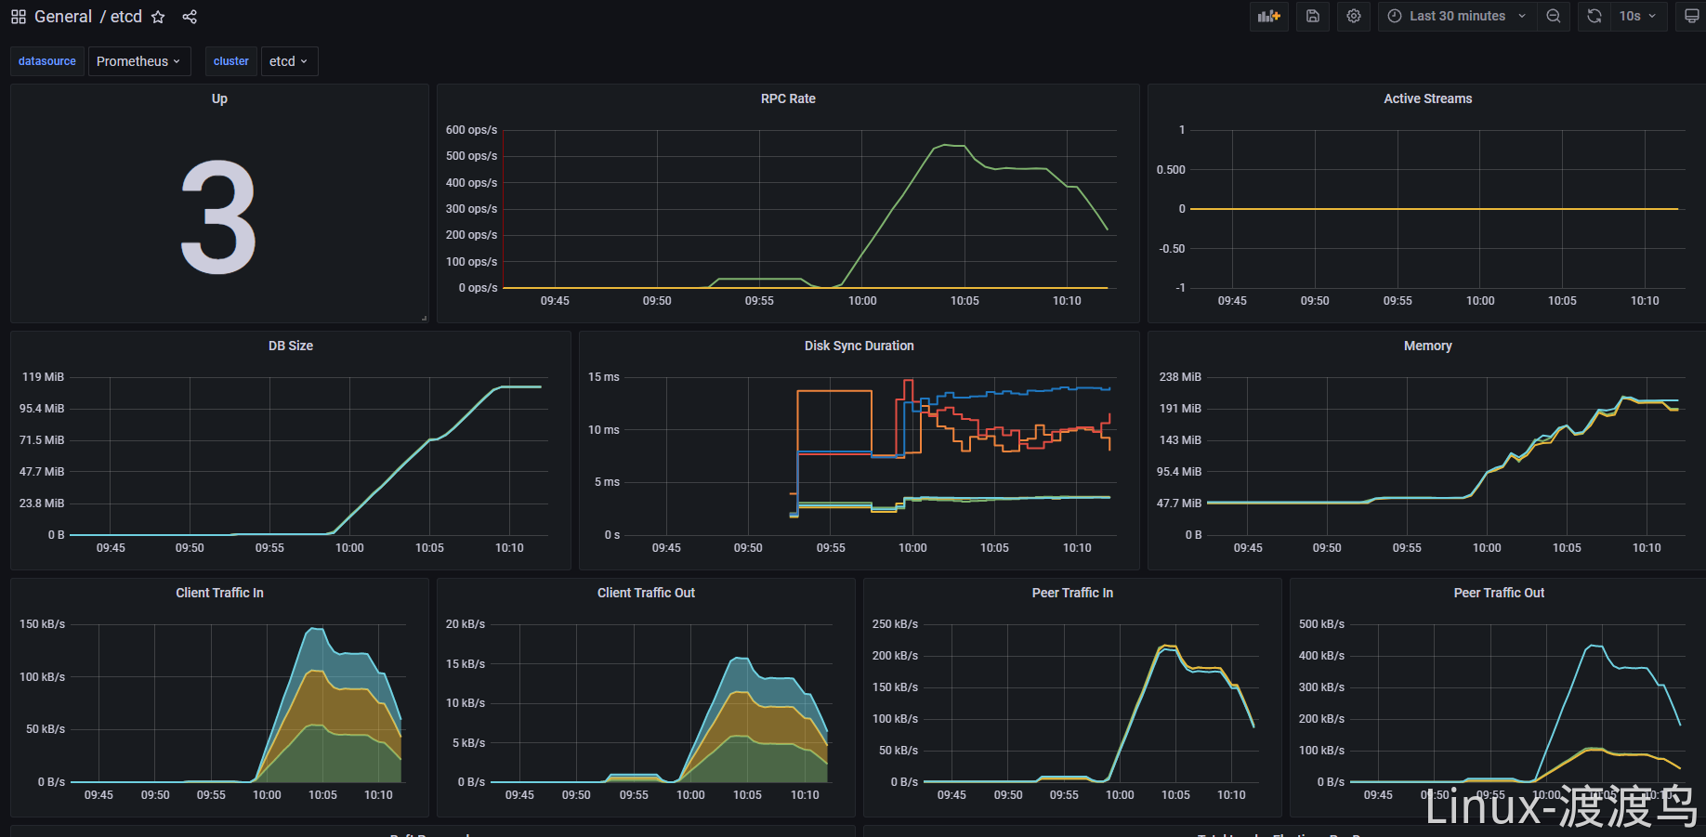Click the 119 MiB label in DB Size
1706x837 pixels.
coord(43,377)
